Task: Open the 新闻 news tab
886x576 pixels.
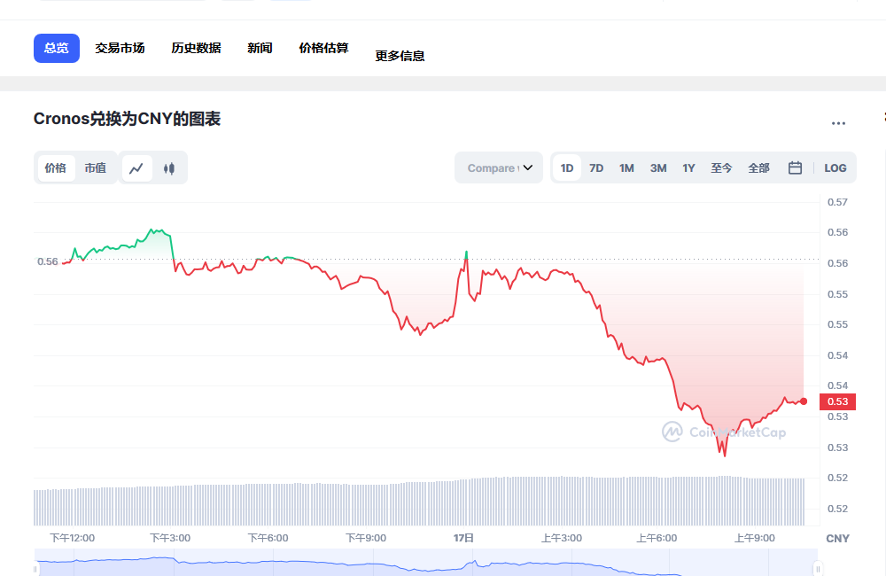Action: coord(260,48)
